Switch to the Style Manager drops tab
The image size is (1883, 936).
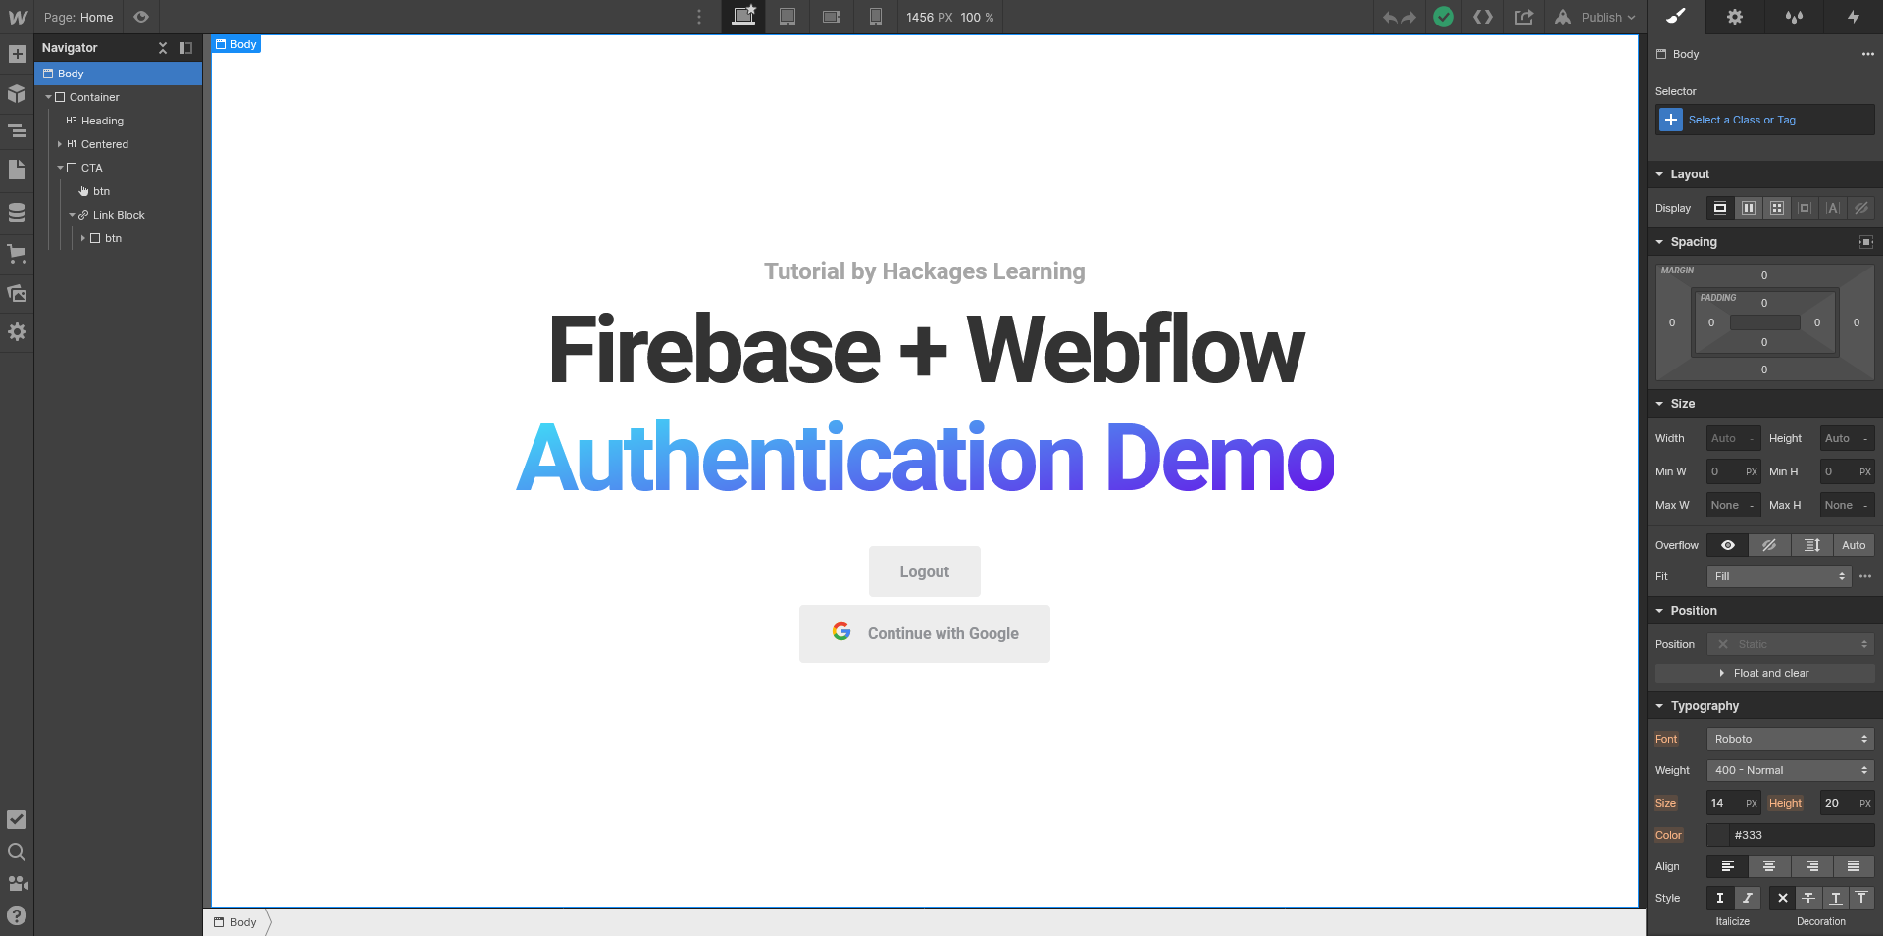tap(1794, 17)
